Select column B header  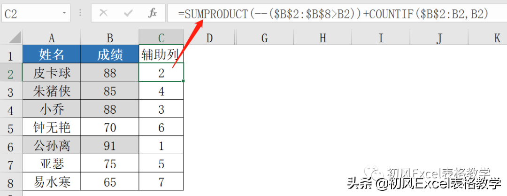pos(109,38)
